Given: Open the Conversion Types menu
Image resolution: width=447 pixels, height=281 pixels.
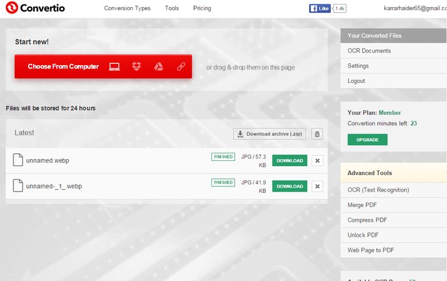Looking at the screenshot, I should click(127, 8).
